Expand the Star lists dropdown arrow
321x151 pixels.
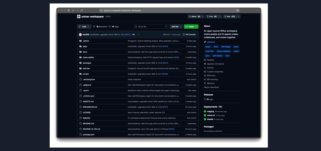coord(239,16)
